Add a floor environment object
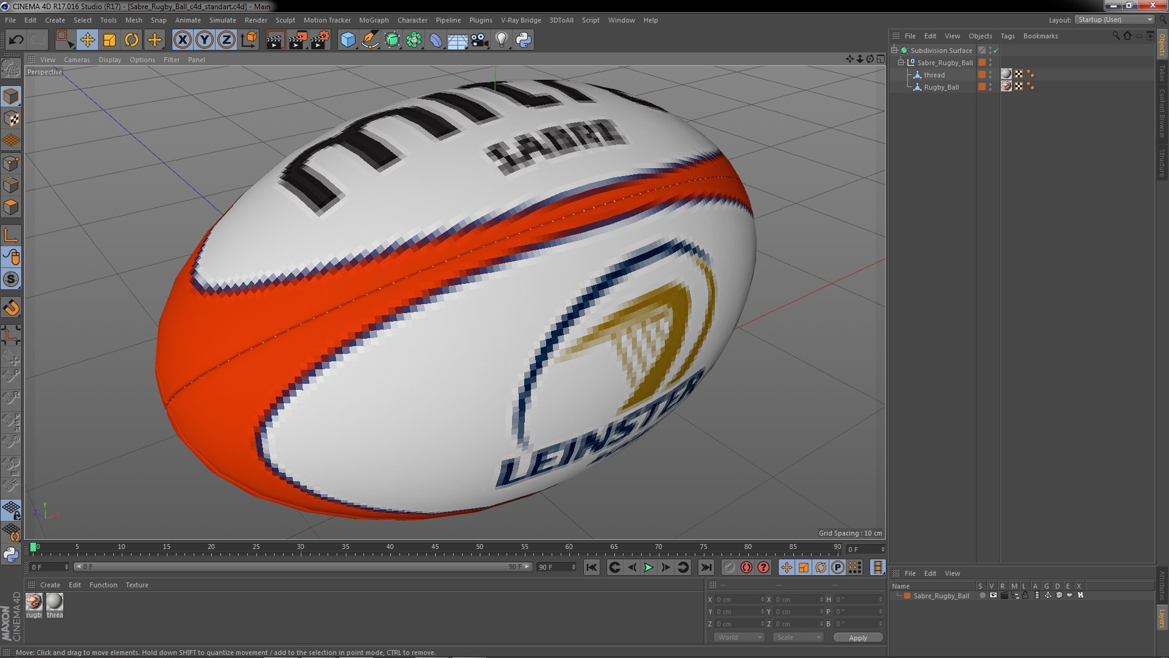 [x=457, y=40]
